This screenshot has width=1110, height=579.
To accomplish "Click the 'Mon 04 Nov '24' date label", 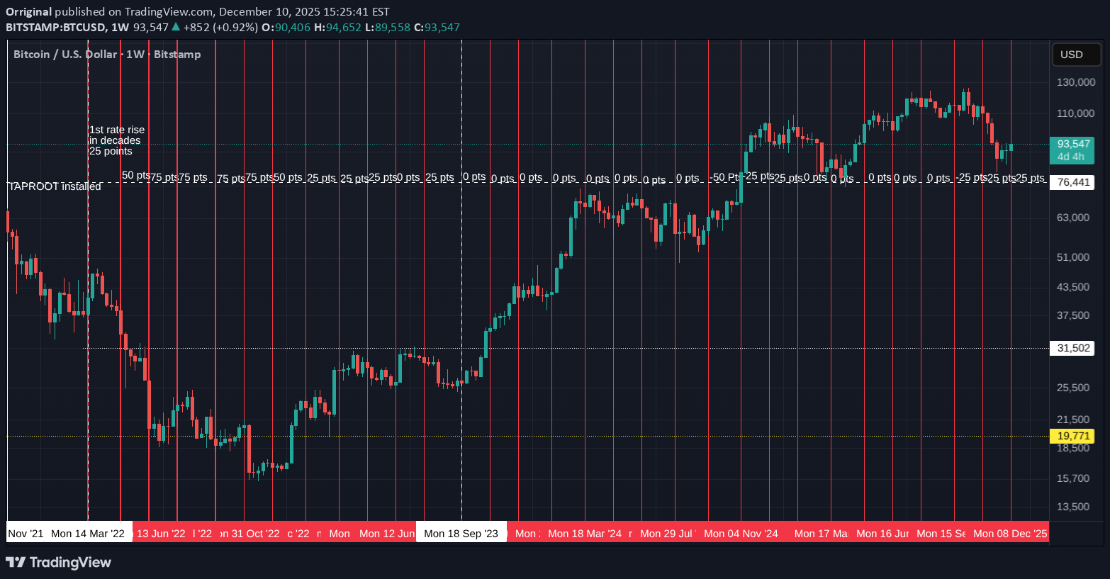I will [741, 534].
